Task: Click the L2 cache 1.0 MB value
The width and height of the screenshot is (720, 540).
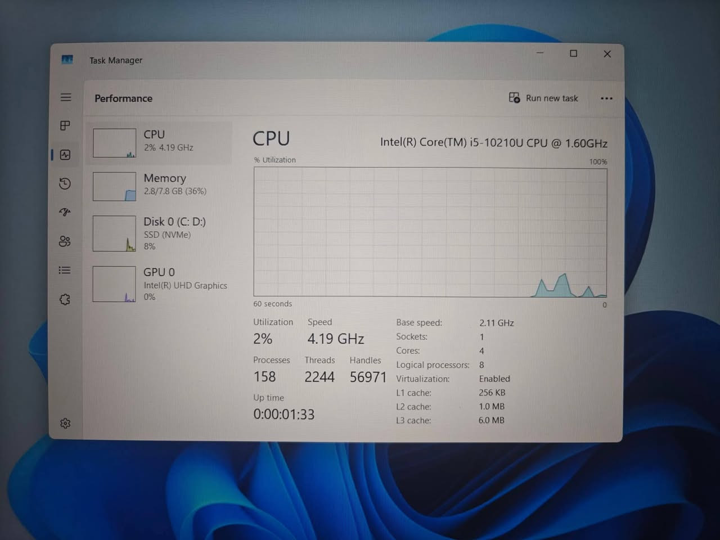Action: (x=492, y=406)
